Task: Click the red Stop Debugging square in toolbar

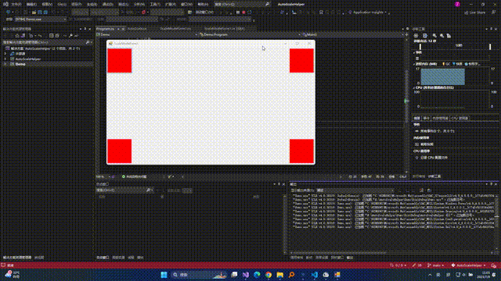Action: point(243,12)
